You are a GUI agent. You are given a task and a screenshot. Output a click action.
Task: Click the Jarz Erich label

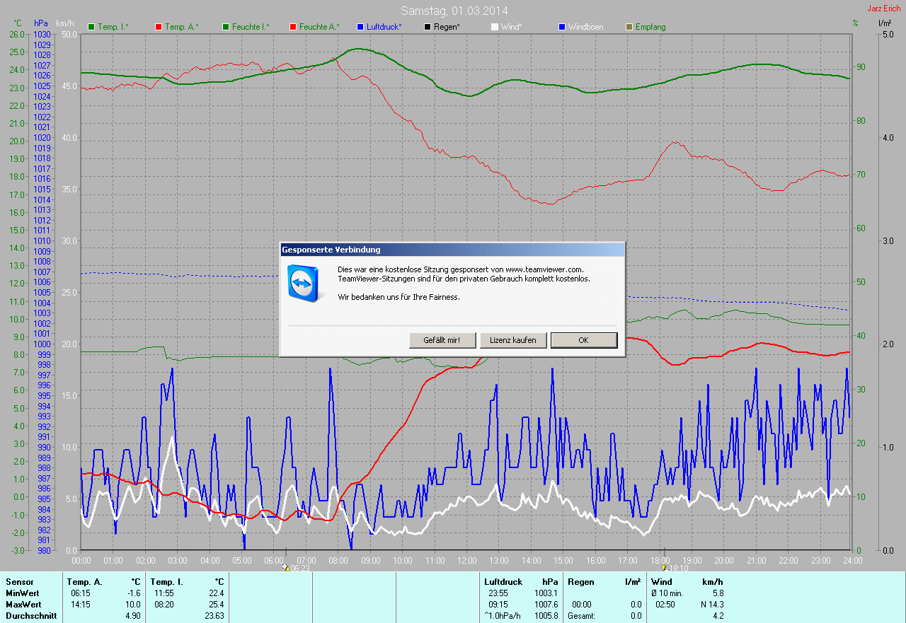click(883, 8)
